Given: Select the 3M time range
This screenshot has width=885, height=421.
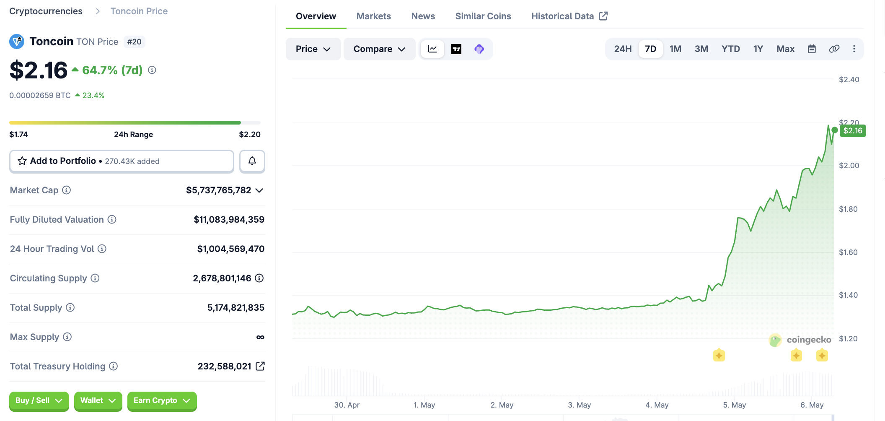Looking at the screenshot, I should (x=701, y=49).
